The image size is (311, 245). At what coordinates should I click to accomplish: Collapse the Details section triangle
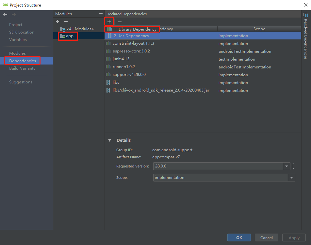(x=109, y=140)
